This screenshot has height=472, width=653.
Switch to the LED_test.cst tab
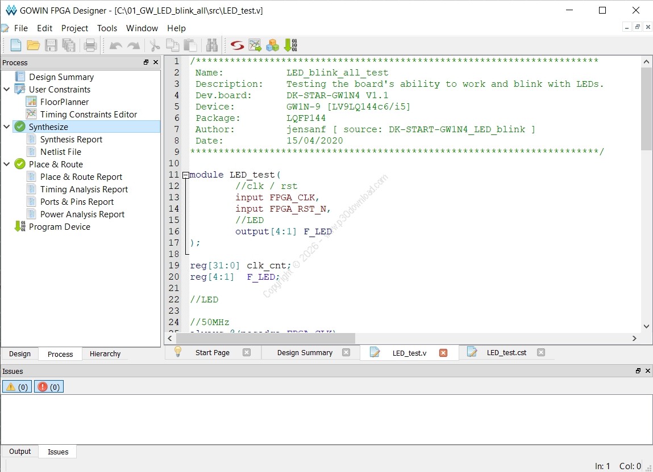point(506,353)
